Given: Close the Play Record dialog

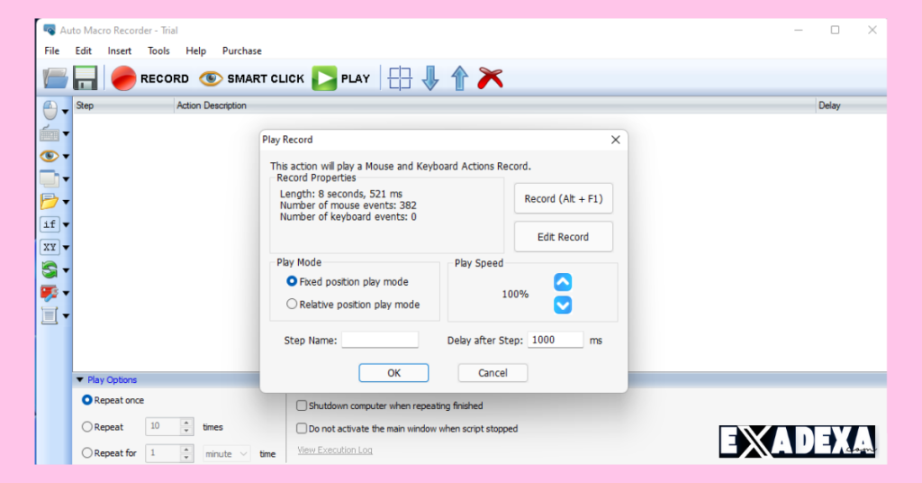Looking at the screenshot, I should [x=616, y=140].
